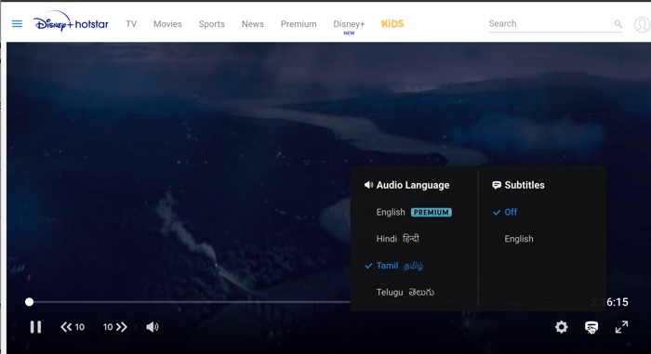This screenshot has width=651, height=354.
Task: Enable English subtitles
Action: click(x=519, y=239)
